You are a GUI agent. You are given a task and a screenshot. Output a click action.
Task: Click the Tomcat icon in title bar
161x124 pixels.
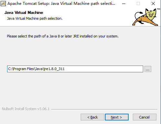[3, 4]
